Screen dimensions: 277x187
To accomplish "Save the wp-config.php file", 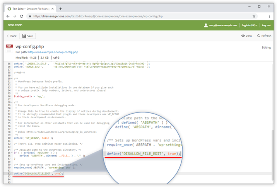I will pos(28,36).
